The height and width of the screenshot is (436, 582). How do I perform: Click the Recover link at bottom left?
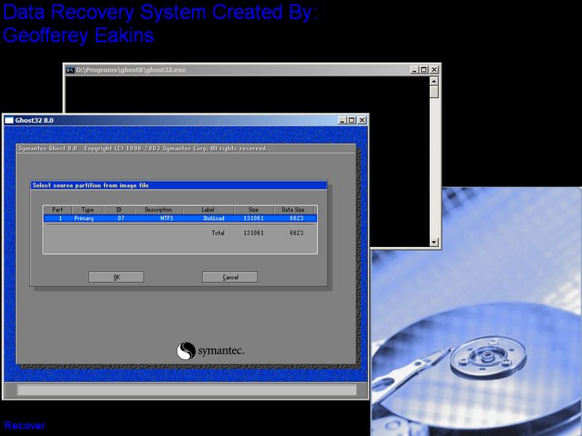(x=25, y=425)
